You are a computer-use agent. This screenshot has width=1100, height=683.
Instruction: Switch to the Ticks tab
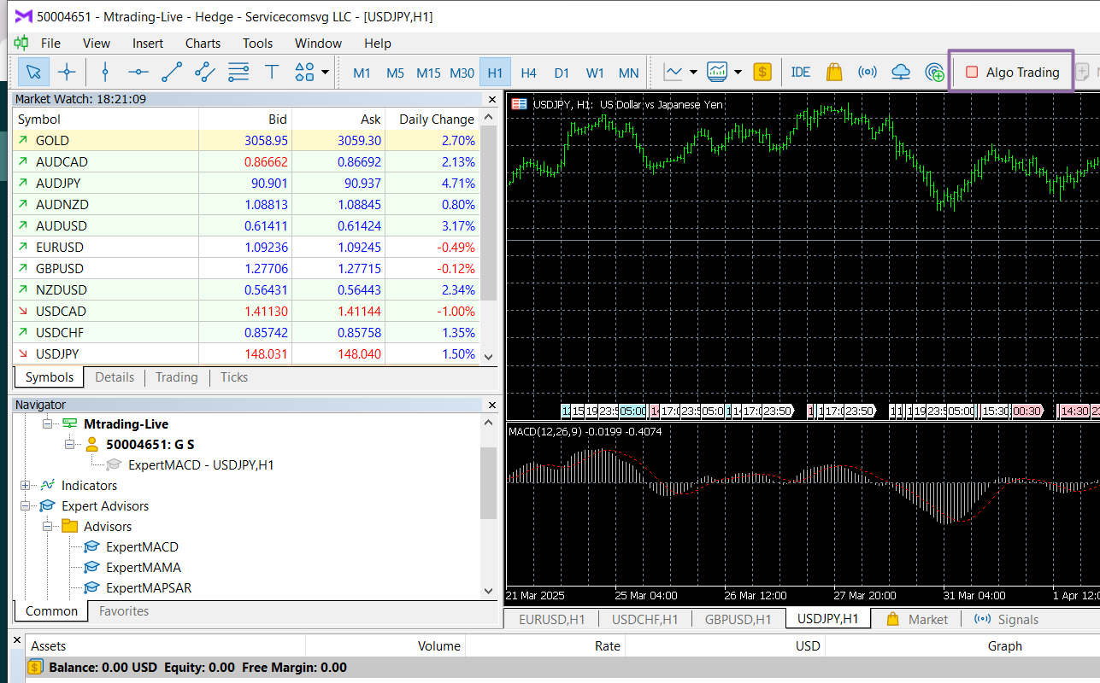pos(234,377)
